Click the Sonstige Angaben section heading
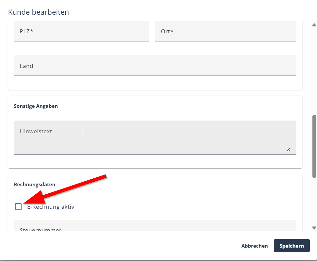 [x=36, y=106]
